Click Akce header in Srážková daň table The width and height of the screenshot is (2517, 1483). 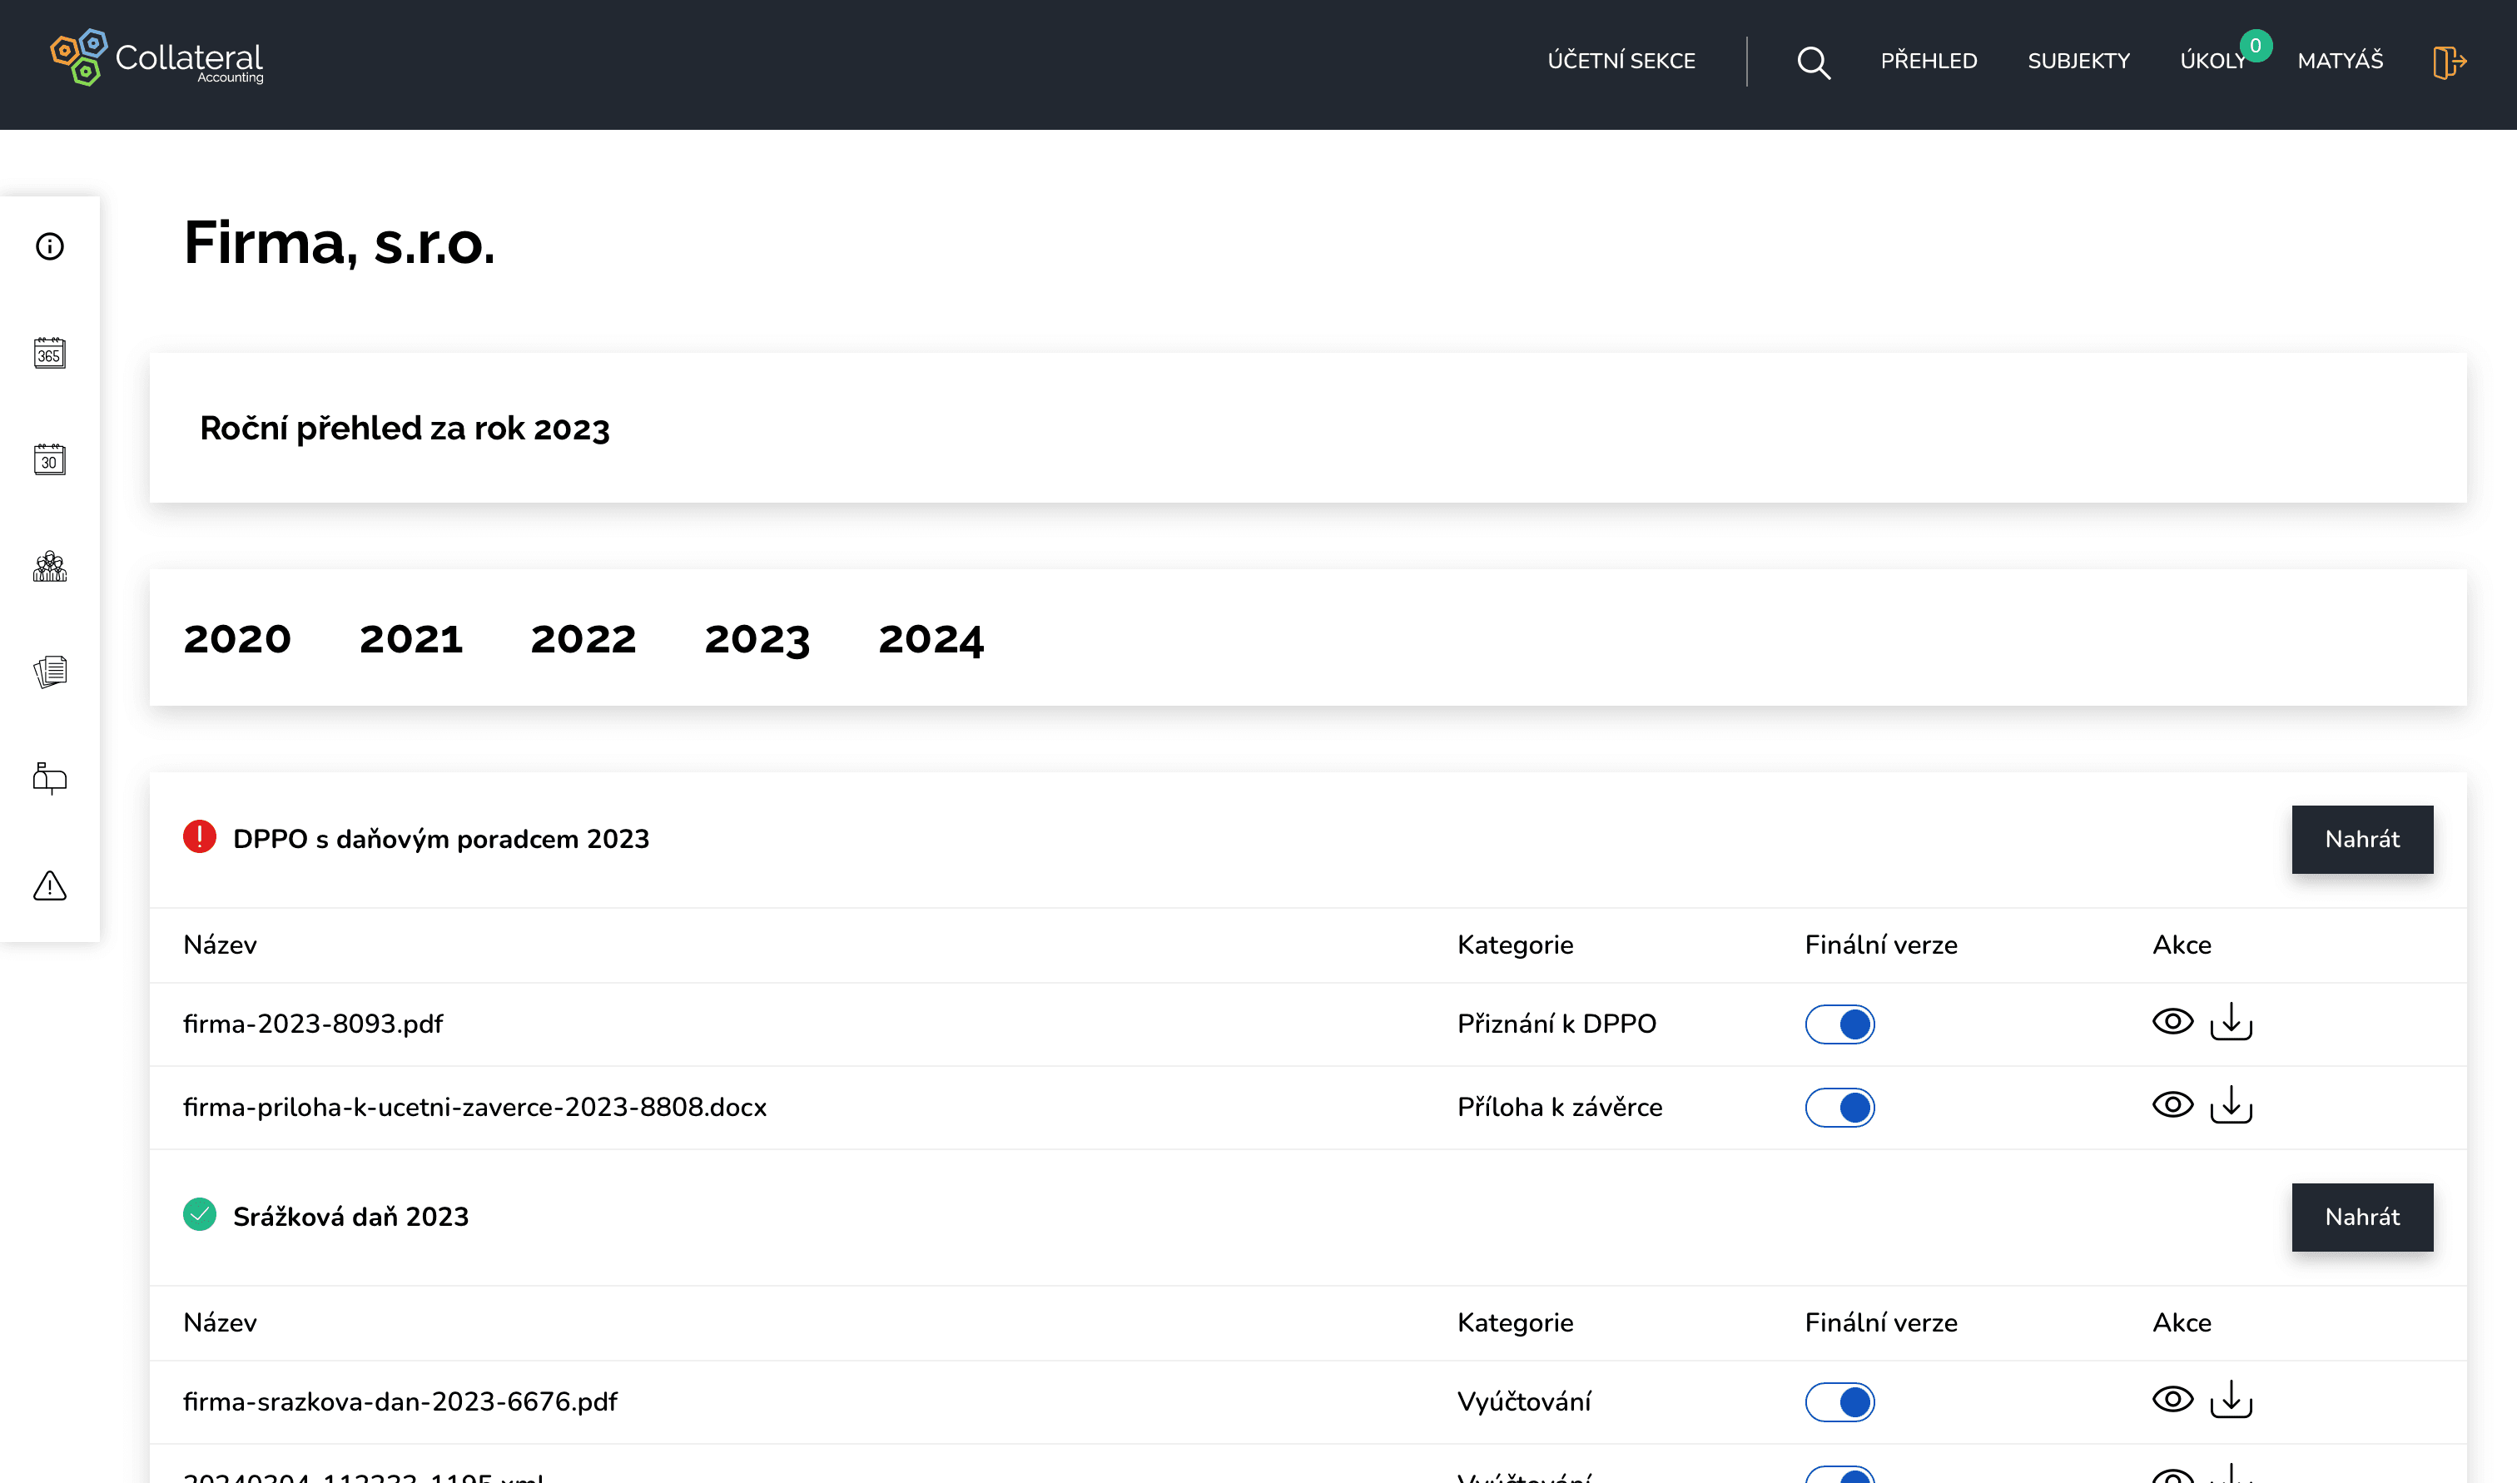click(2182, 1322)
